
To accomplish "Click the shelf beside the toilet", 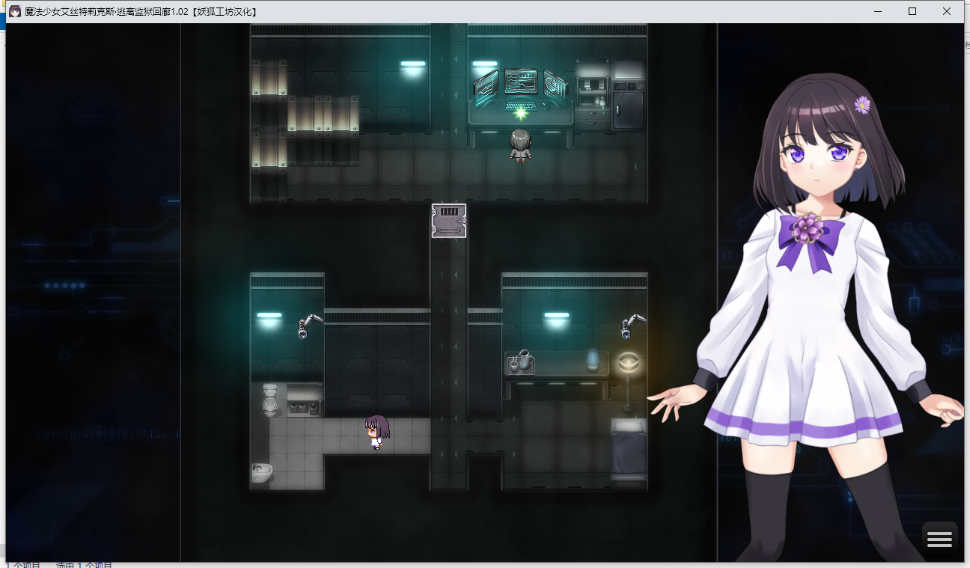I will [304, 402].
